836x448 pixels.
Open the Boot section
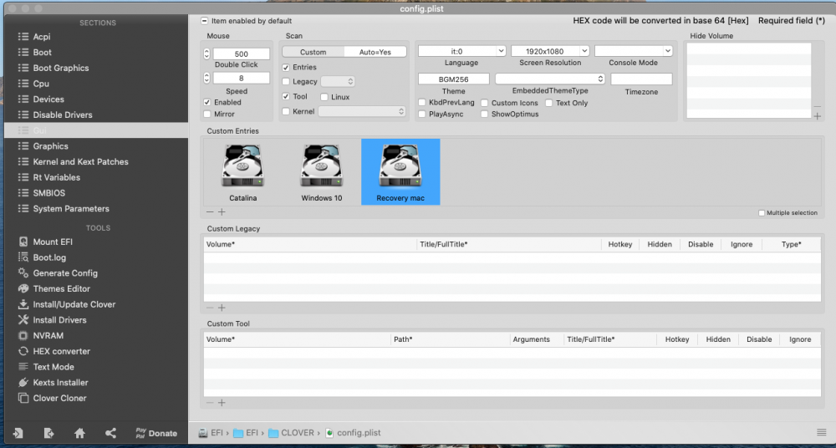(x=42, y=53)
